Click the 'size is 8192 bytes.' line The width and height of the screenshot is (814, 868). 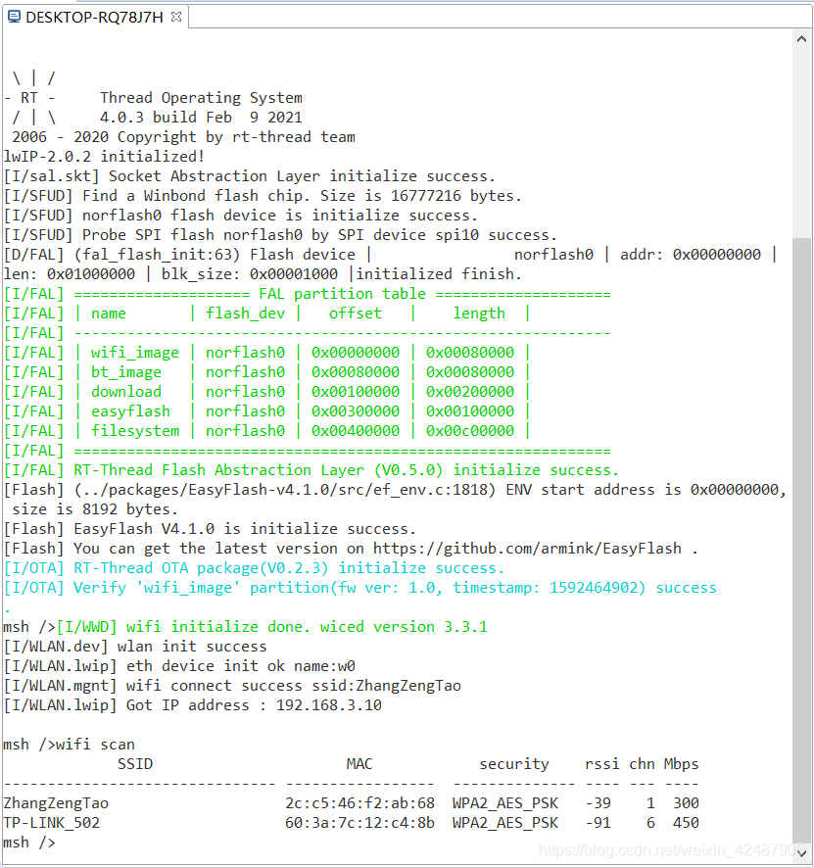coord(95,509)
